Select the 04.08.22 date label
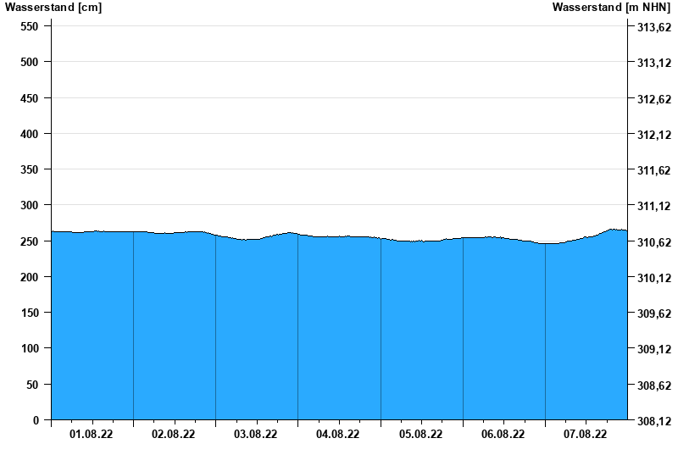The height and width of the screenshot is (466, 678). [x=337, y=435]
